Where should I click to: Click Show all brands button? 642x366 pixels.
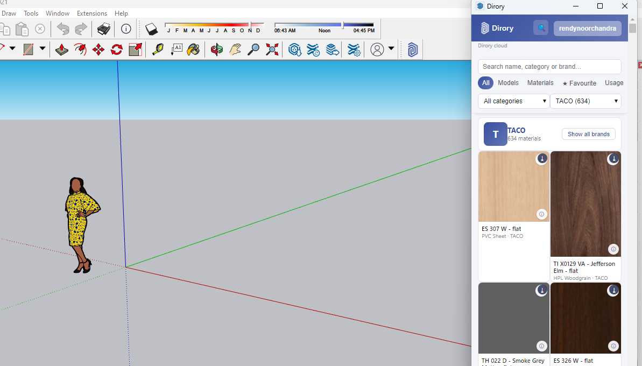(588, 134)
